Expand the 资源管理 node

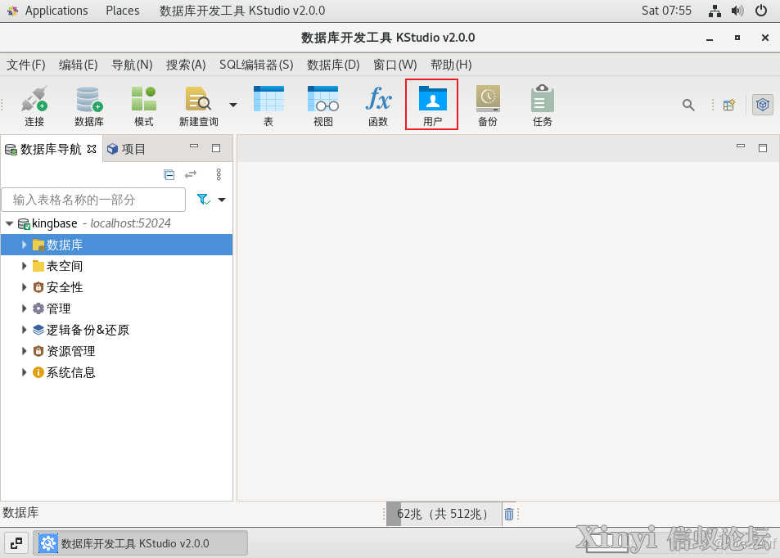(24, 351)
